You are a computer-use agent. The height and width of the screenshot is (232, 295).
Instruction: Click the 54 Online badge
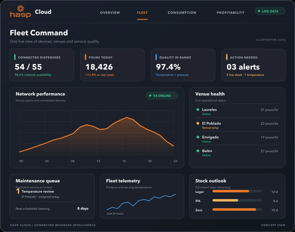coord(162,95)
